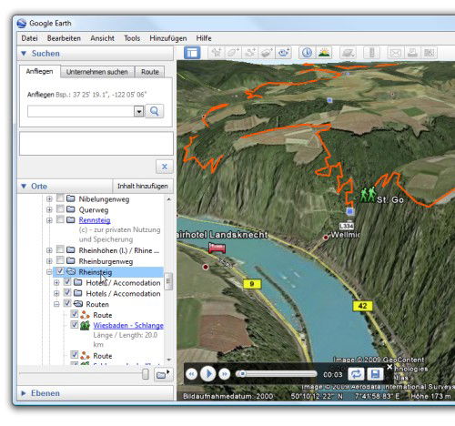Add a path using the toolbar icon
Image resolution: width=455 pixels, height=426 pixels.
(250, 53)
